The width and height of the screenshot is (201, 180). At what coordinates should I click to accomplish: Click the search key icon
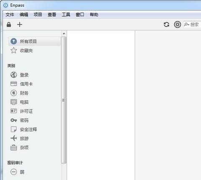point(186,25)
